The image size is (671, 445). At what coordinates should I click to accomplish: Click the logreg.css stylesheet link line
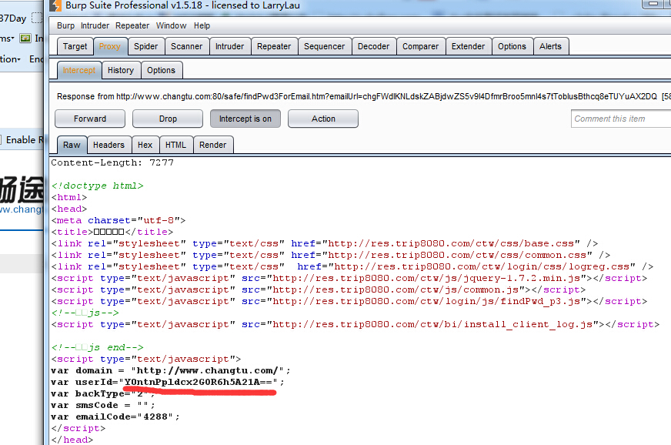pyautogui.click(x=352, y=267)
